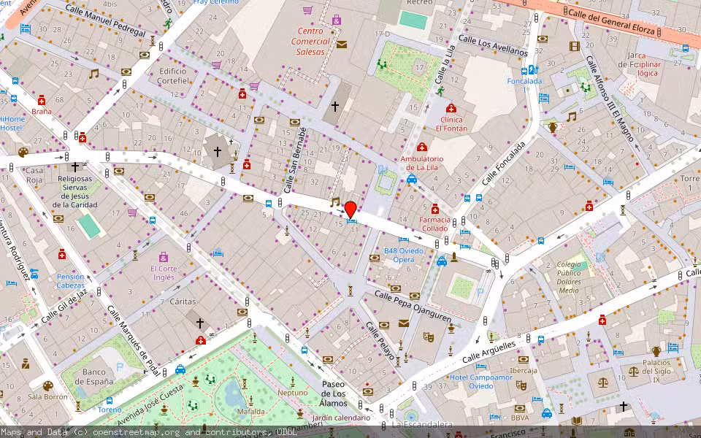701x438 pixels.
Task: Click the red location marker pin
Action: coord(351,210)
